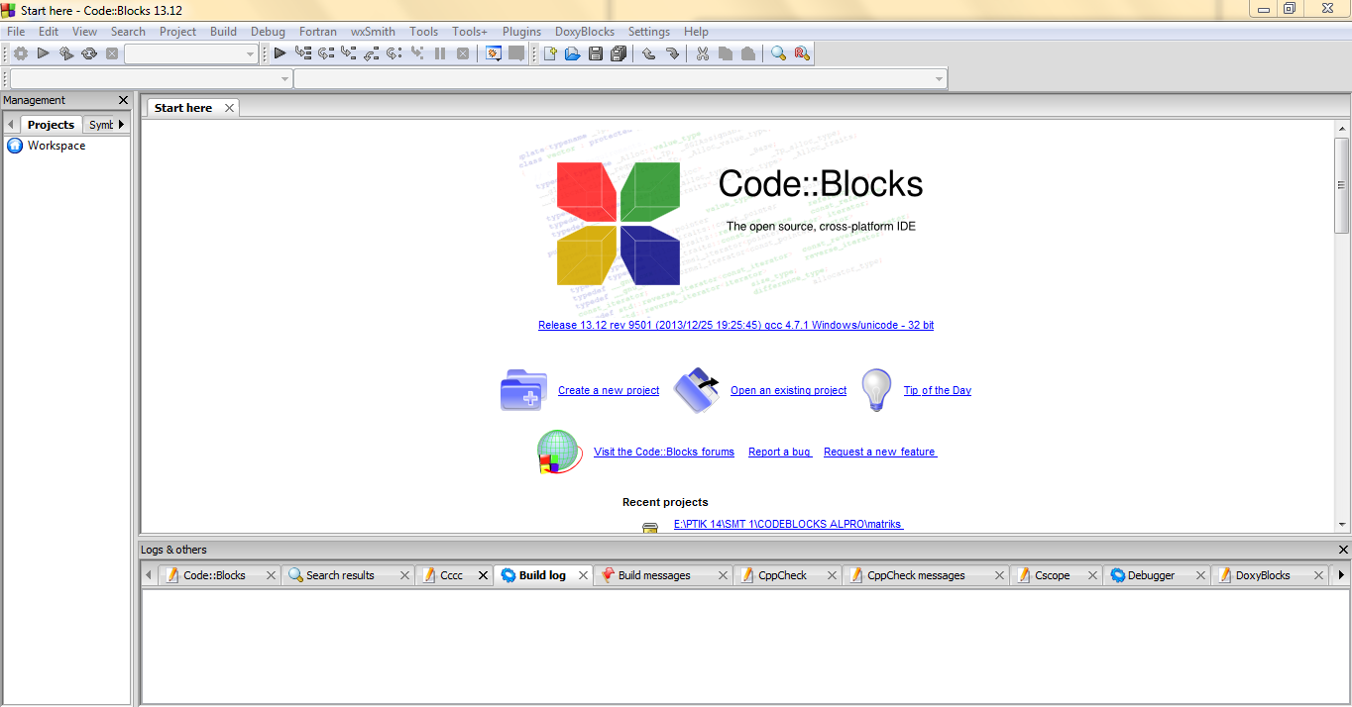Click the release version info link

pyautogui.click(x=735, y=325)
